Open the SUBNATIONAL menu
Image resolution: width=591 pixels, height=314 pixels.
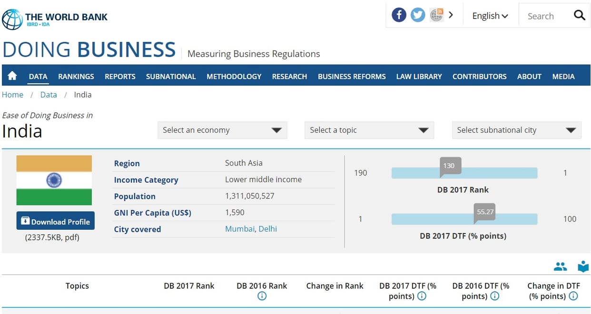click(171, 76)
